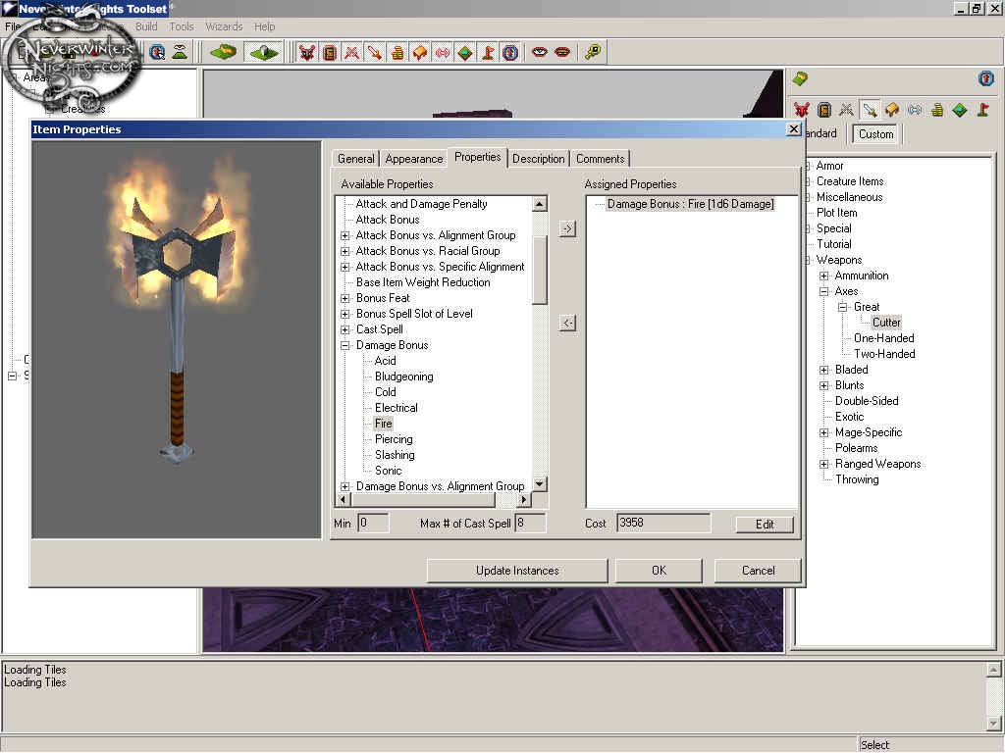The height and width of the screenshot is (753, 1005).
Task: Select the items sword icon in palette
Action: point(870,110)
